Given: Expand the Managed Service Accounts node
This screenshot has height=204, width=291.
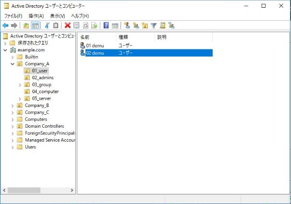Looking at the screenshot, I should click(x=12, y=140).
